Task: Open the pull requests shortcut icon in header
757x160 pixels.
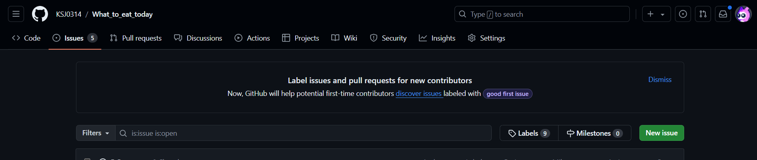Action: 703,14
